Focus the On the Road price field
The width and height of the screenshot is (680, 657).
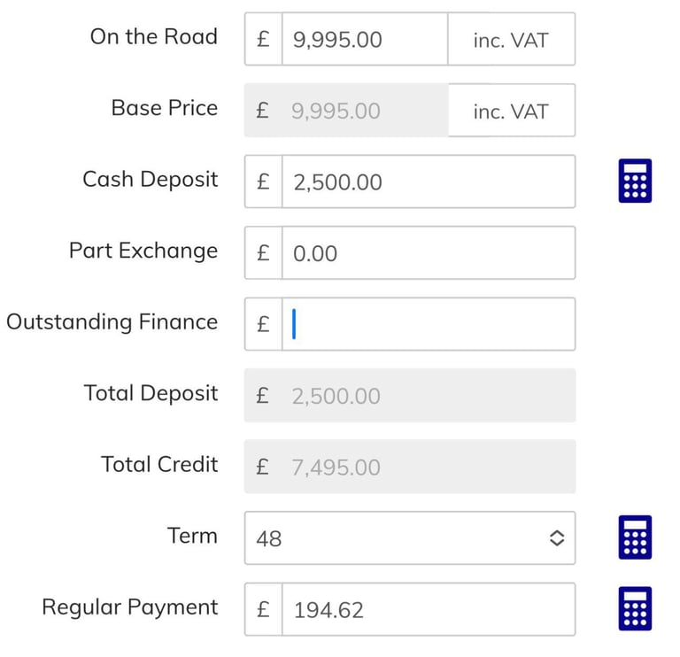[x=364, y=40]
